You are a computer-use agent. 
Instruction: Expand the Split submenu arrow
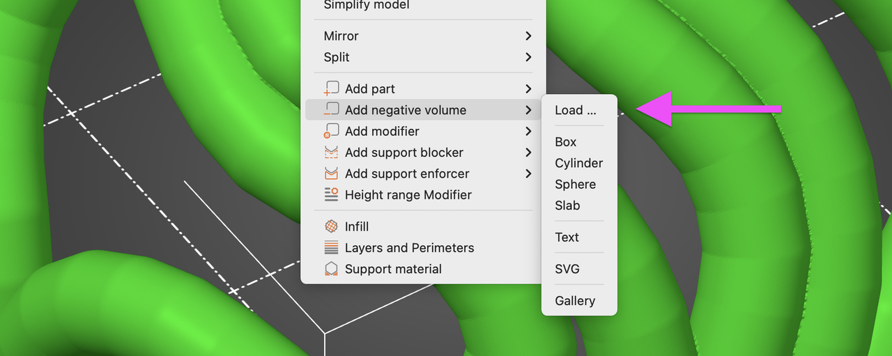[528, 57]
